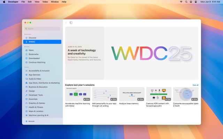Select the News item in sidebar
Screen dimensions: 223x139
click(31, 50)
